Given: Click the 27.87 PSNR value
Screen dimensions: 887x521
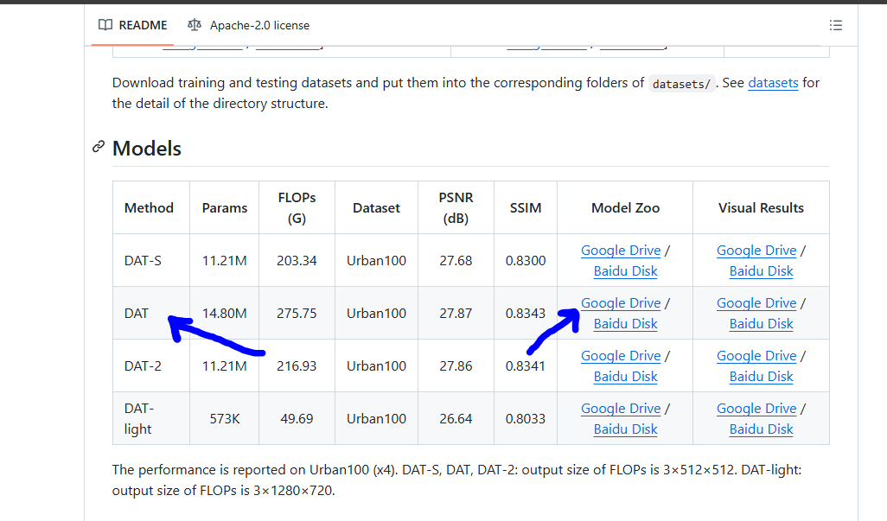Looking at the screenshot, I should click(456, 314).
